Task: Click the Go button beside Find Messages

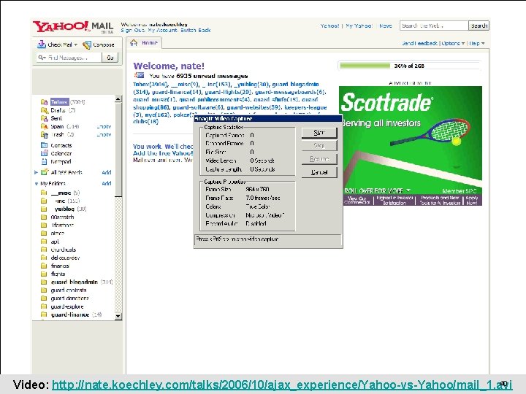Action: point(110,58)
